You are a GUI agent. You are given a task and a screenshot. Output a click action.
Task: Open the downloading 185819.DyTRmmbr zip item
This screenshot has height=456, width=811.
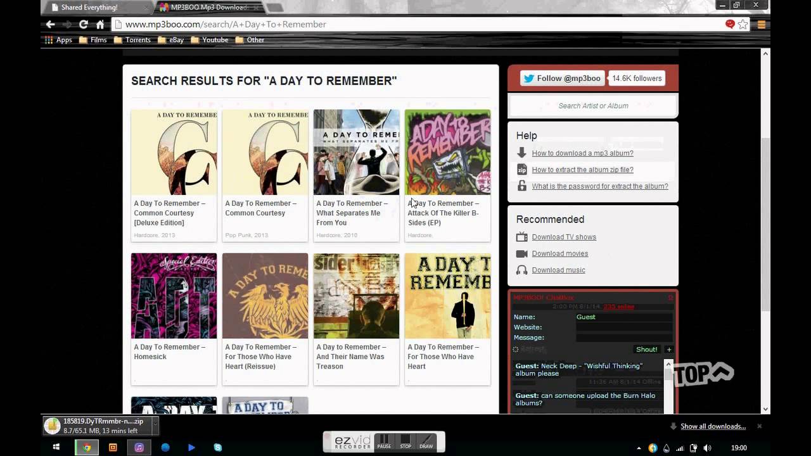coord(97,426)
